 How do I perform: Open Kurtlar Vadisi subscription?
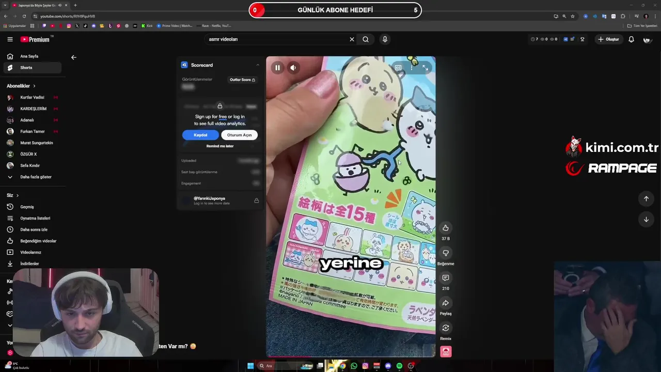coord(32,97)
